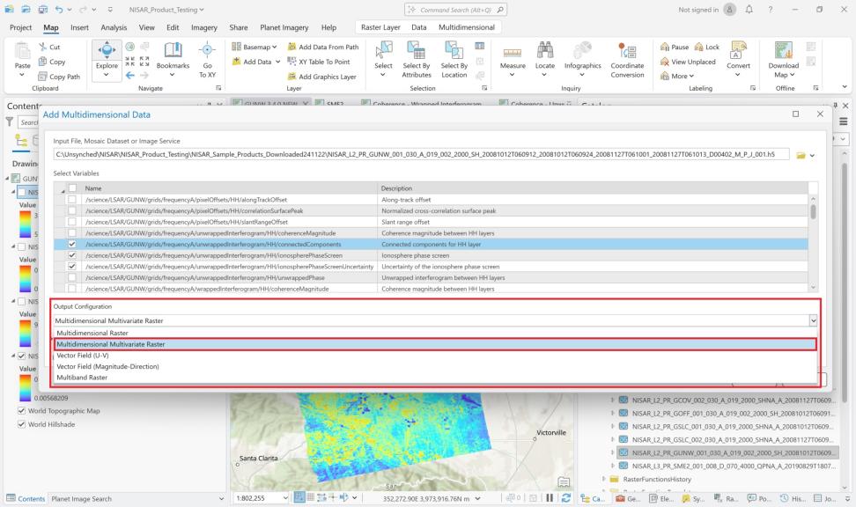Viewport: 856px width, 507px height.
Task: Lock labeling
Action: pyautogui.click(x=706, y=47)
